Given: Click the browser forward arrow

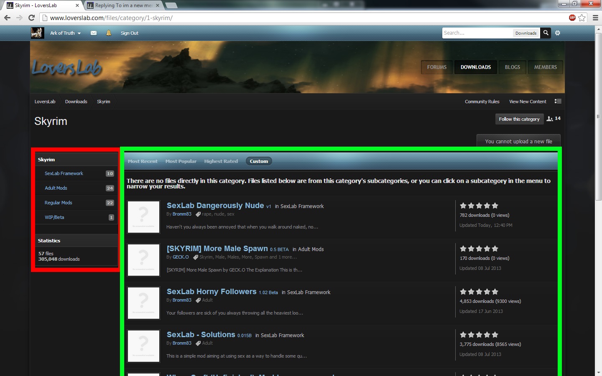Looking at the screenshot, I should click(x=19, y=18).
